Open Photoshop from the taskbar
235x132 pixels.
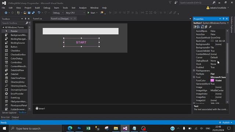coord(79,128)
